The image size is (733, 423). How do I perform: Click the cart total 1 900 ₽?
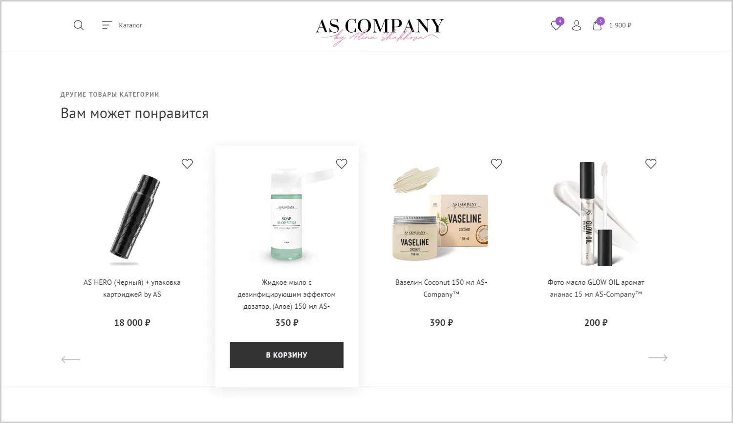(620, 25)
